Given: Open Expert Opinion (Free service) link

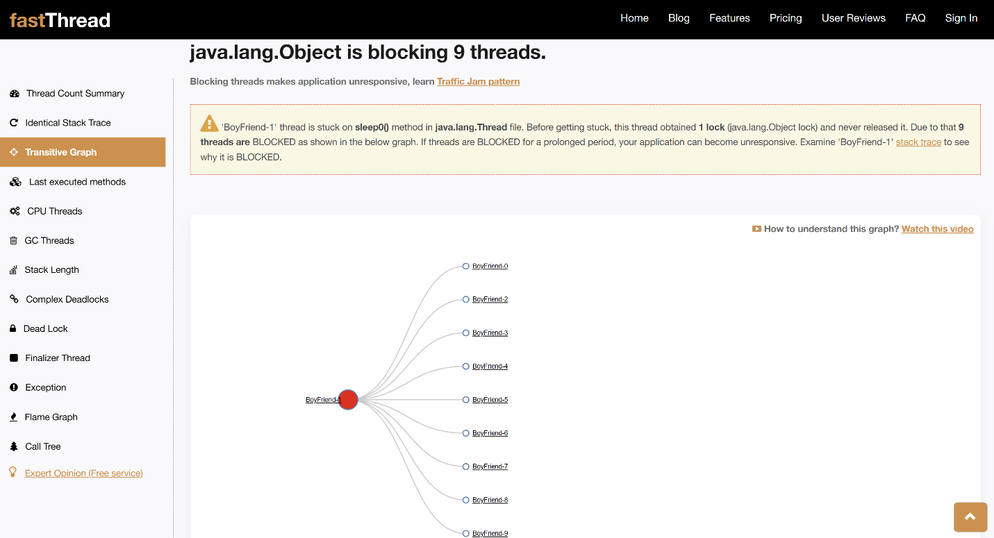Looking at the screenshot, I should (x=83, y=473).
